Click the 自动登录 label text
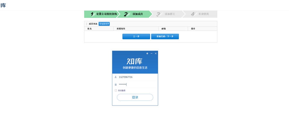Viewport: 289px width, 119px height. 122,91
